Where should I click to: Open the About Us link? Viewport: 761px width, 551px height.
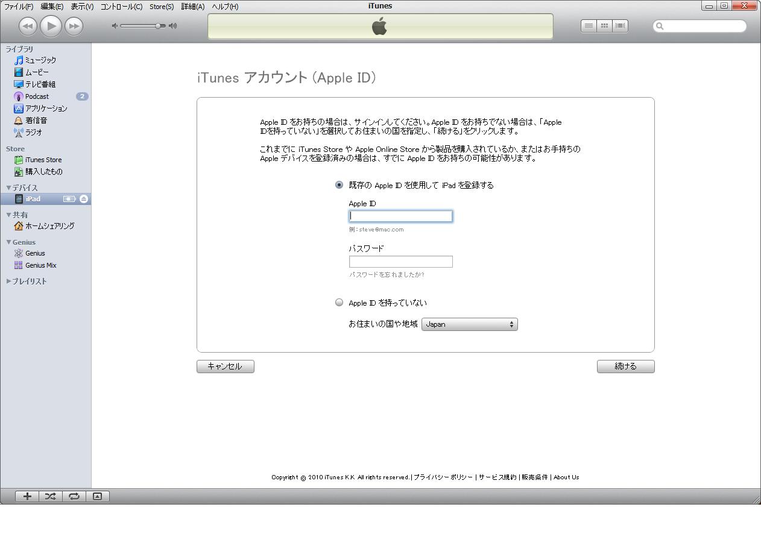(566, 477)
